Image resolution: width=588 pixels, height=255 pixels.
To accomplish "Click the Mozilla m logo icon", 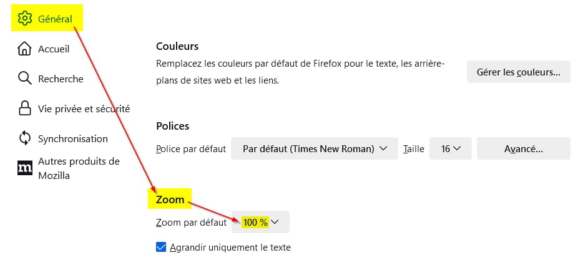I will (x=25, y=168).
